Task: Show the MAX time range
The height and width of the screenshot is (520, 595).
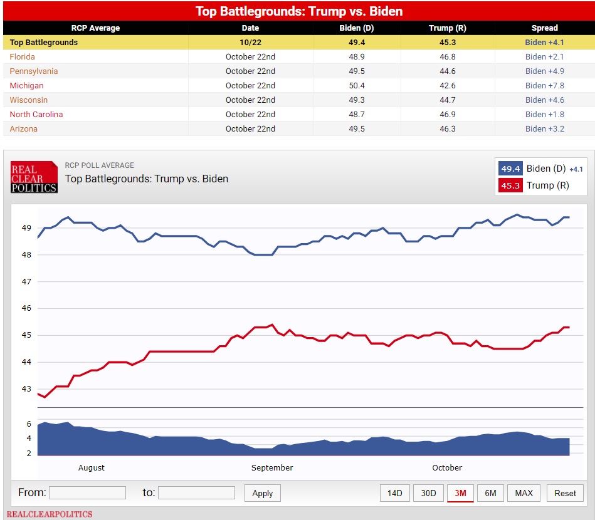Action: [524, 493]
